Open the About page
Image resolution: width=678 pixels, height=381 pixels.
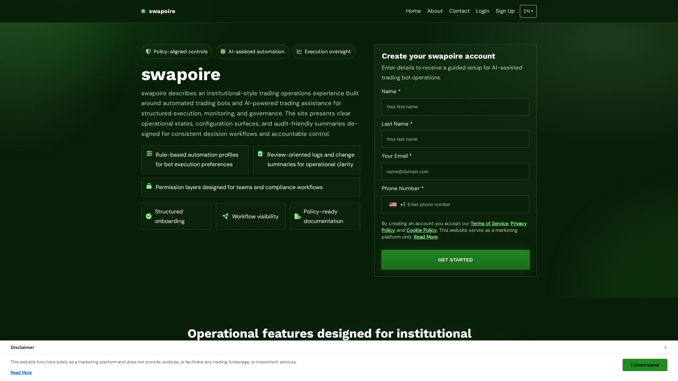(x=435, y=11)
